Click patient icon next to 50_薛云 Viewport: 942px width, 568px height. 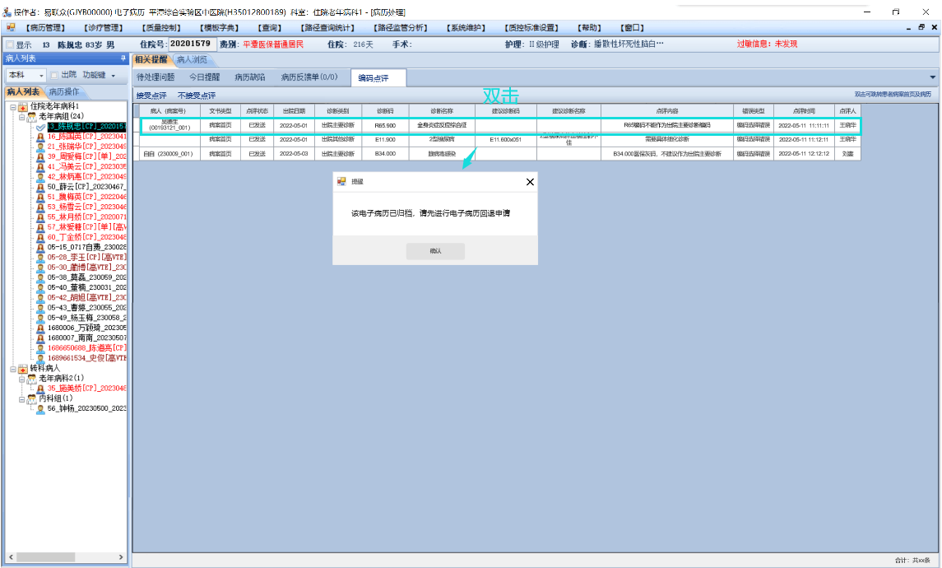40,187
